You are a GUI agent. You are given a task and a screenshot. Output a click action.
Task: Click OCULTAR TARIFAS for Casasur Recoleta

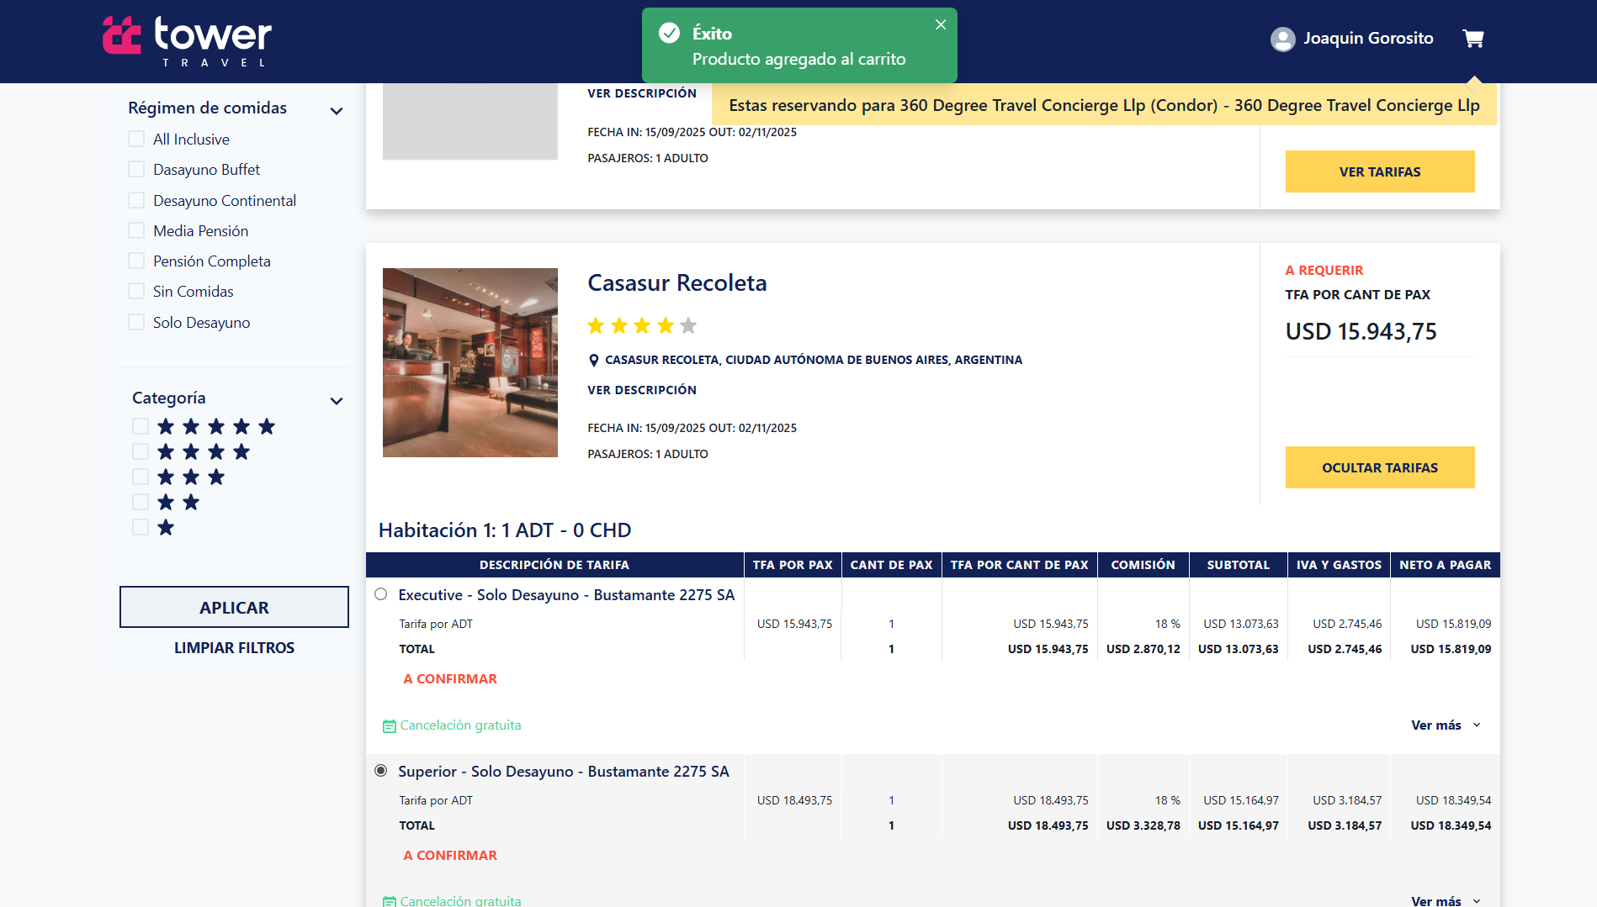(x=1379, y=467)
